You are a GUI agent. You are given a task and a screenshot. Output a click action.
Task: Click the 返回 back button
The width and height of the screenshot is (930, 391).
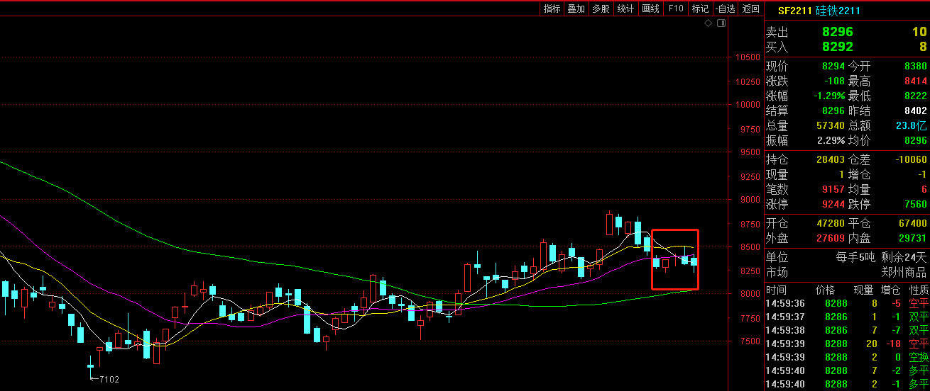(750, 8)
